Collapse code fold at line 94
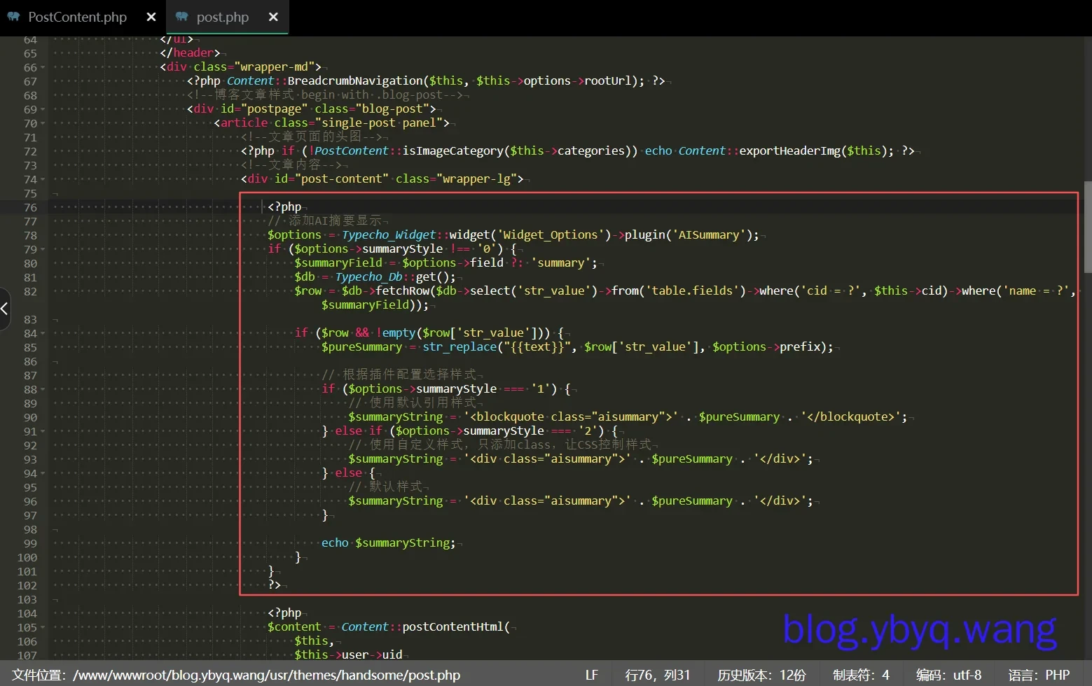1092x686 pixels. (43, 474)
